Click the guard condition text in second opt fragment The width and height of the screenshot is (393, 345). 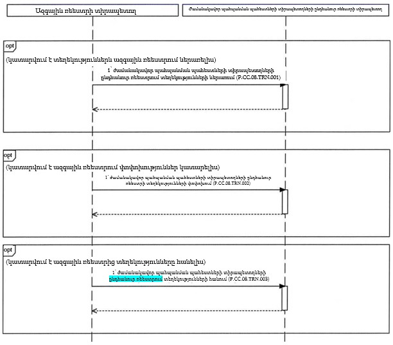pos(113,167)
